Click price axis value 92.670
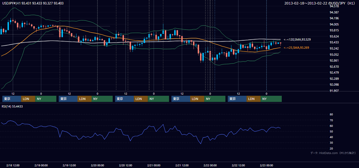 click(334, 67)
